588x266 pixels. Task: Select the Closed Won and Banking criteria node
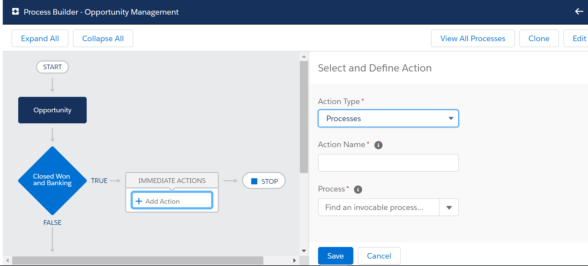[x=52, y=180]
